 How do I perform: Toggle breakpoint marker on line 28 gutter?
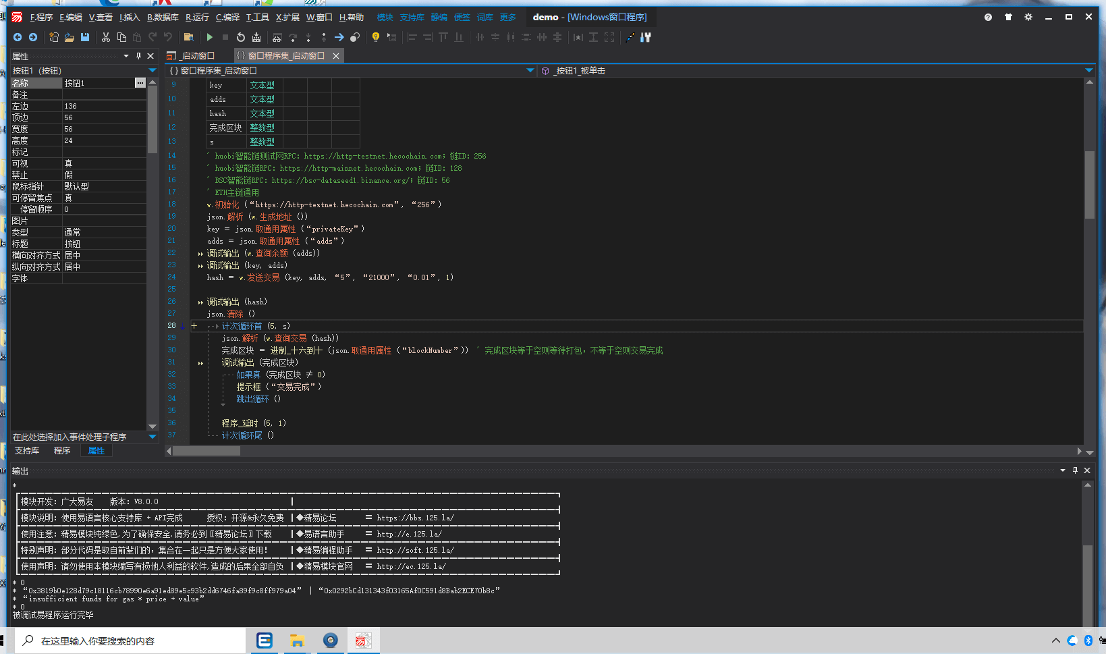click(x=182, y=326)
